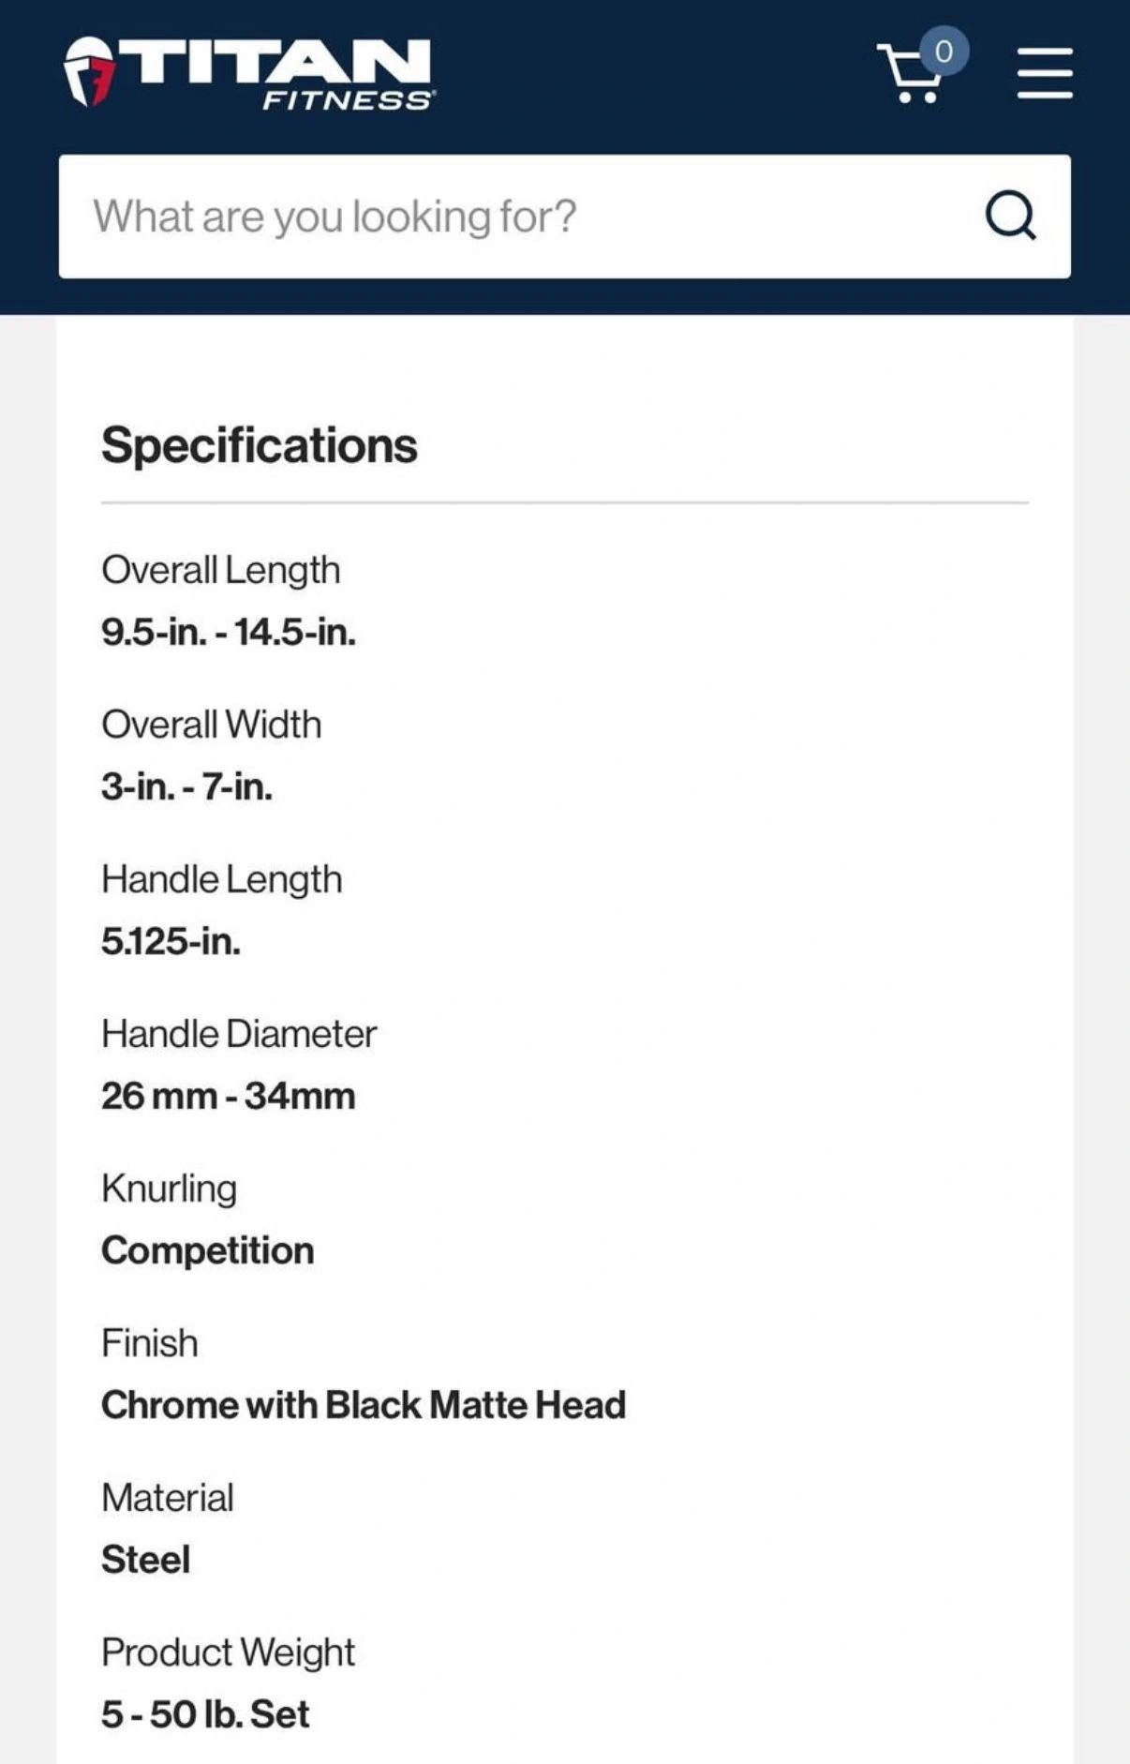This screenshot has height=1764, width=1130.
Task: Open the hamburger navigation menu
Action: point(1045,73)
